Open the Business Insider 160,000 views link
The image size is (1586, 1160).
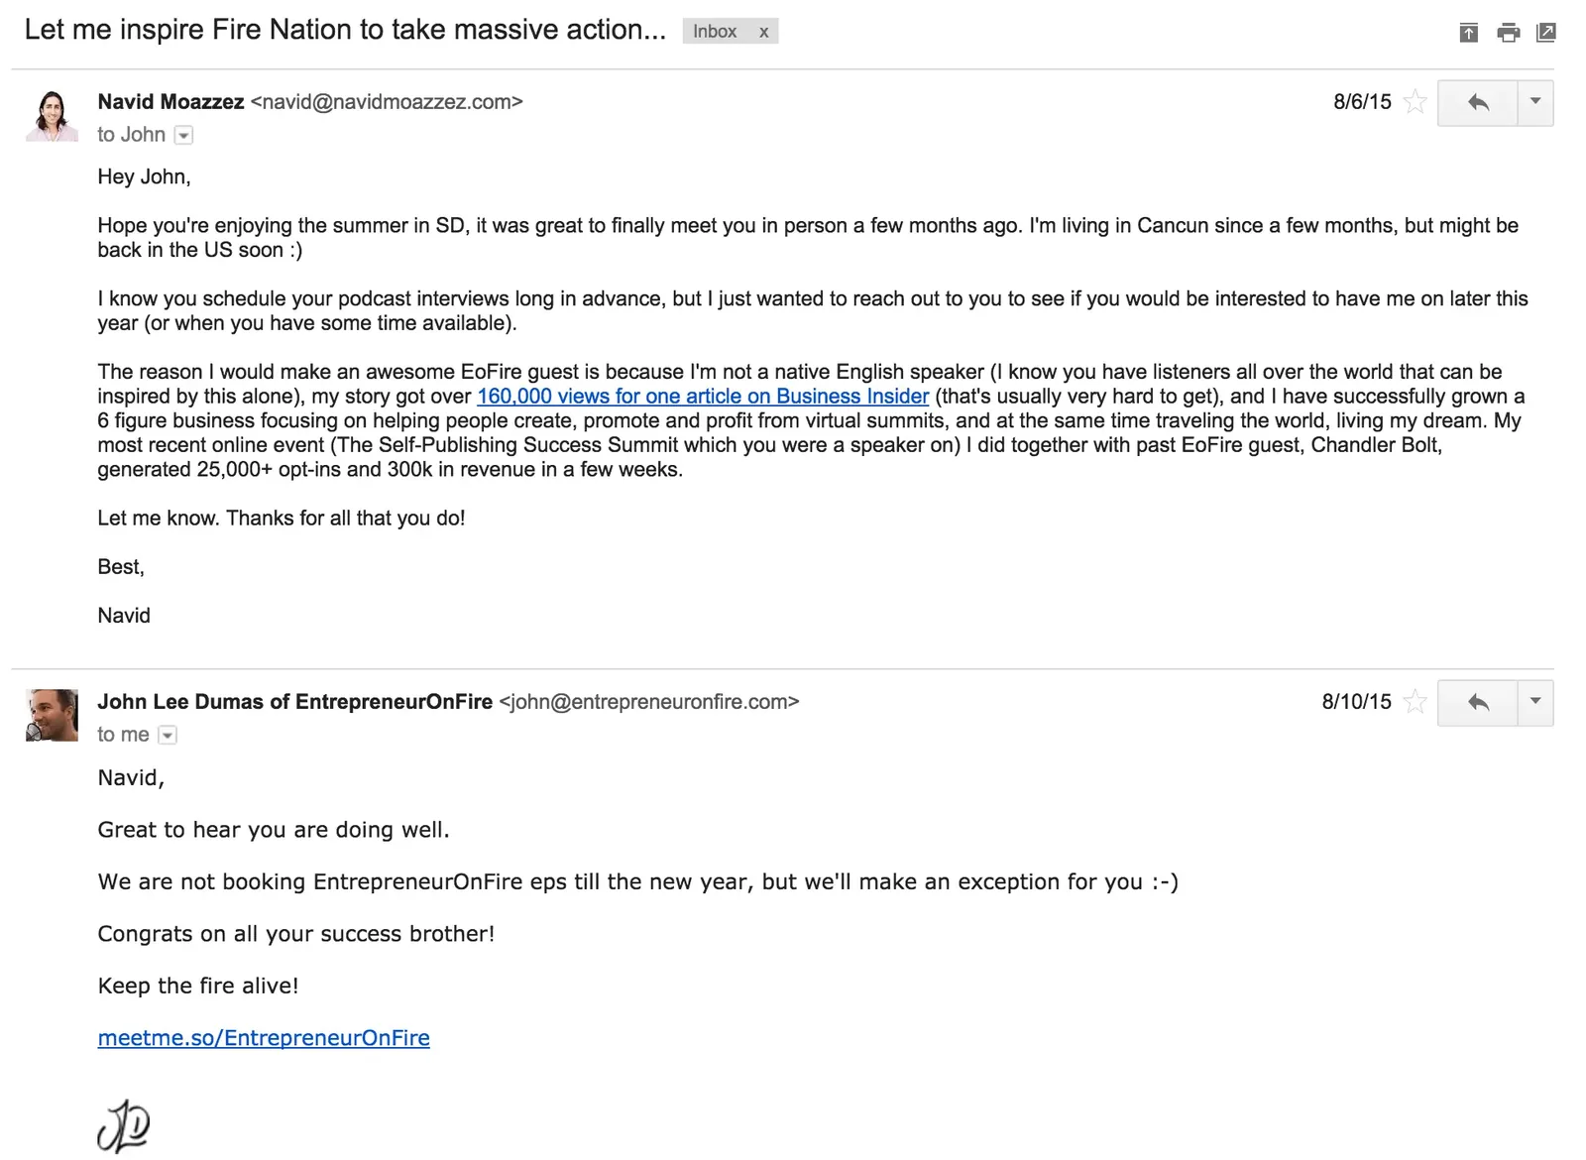click(703, 396)
